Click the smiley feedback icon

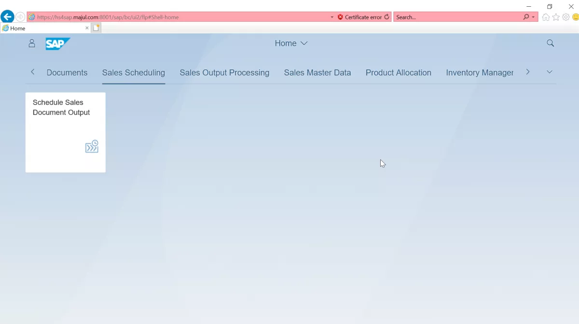click(576, 17)
